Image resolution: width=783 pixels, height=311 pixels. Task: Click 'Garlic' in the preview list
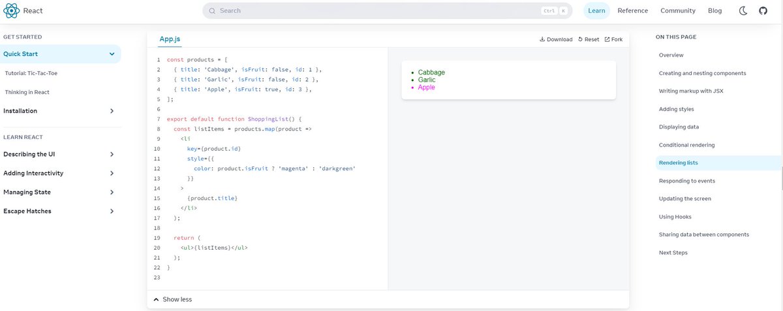click(x=427, y=80)
